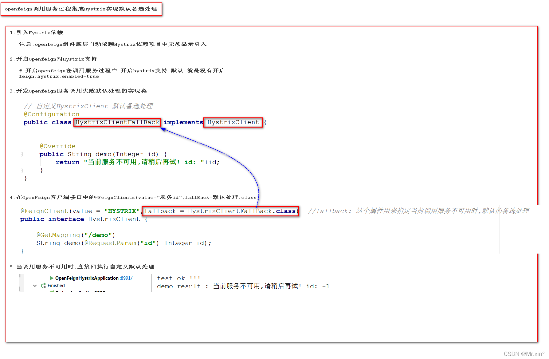
Task: Select OpenFeignHystrixApplication in the services tree
Action: click(87, 278)
